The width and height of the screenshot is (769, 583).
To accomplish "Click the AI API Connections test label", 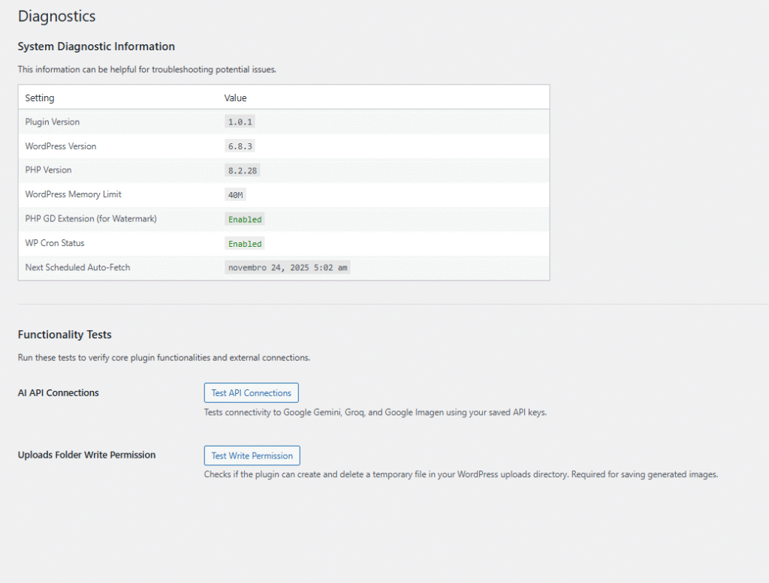I will 57,392.
